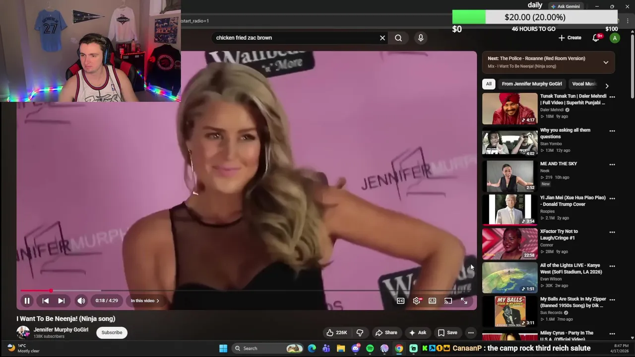Open options for 'Why you asking' video
This screenshot has height=357, width=635.
[612, 131]
